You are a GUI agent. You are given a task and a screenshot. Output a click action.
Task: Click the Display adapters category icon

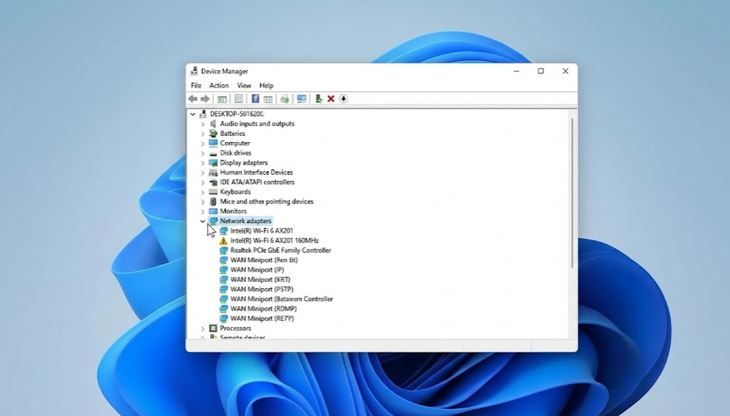213,162
